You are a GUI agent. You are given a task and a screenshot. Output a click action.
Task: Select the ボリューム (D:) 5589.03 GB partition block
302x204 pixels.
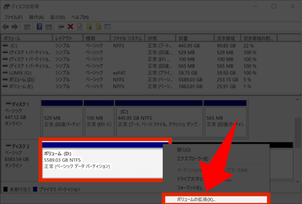pos(103,160)
